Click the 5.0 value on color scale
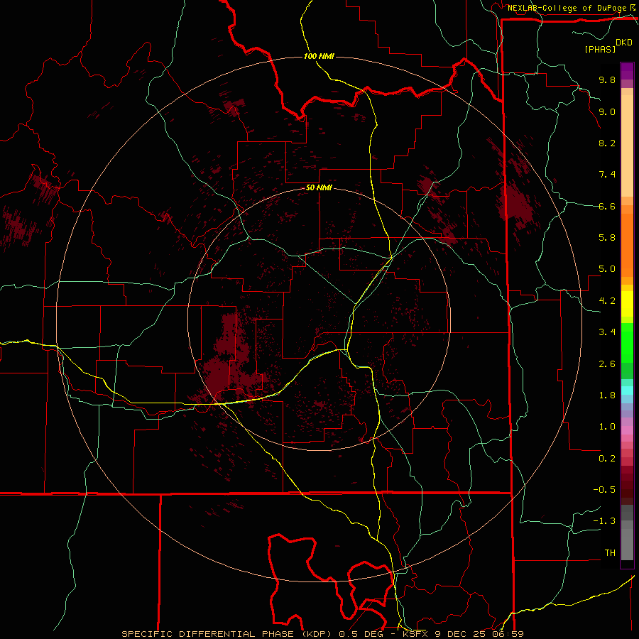Image resolution: width=639 pixels, height=639 pixels. click(607, 269)
